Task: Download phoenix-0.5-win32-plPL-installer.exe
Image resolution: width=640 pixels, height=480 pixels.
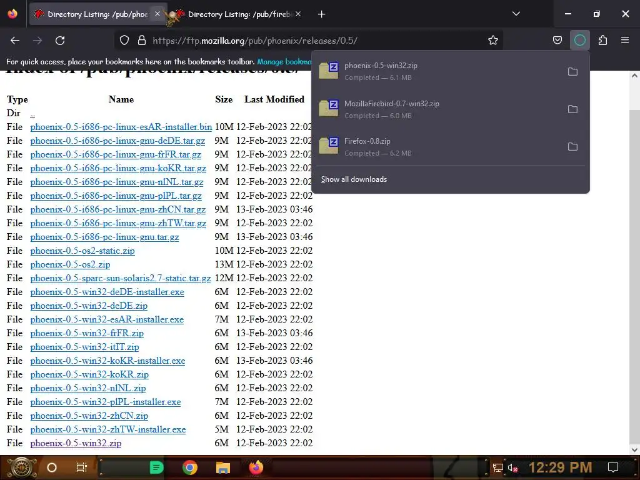Action: click(x=105, y=402)
